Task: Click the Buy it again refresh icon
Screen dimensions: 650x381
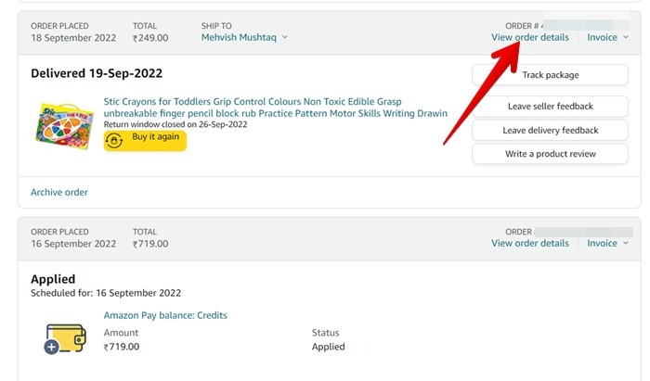Action: click(x=113, y=141)
